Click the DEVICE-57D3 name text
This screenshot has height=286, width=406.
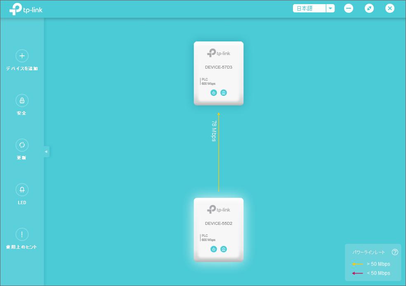tap(219, 67)
